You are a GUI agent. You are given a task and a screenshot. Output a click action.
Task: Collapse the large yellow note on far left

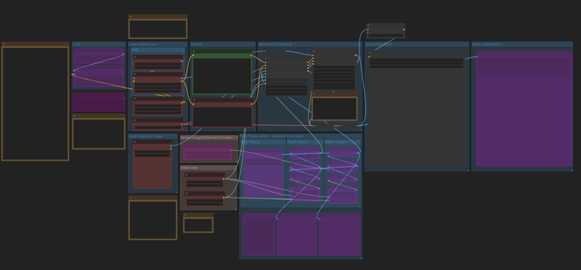tap(4, 44)
